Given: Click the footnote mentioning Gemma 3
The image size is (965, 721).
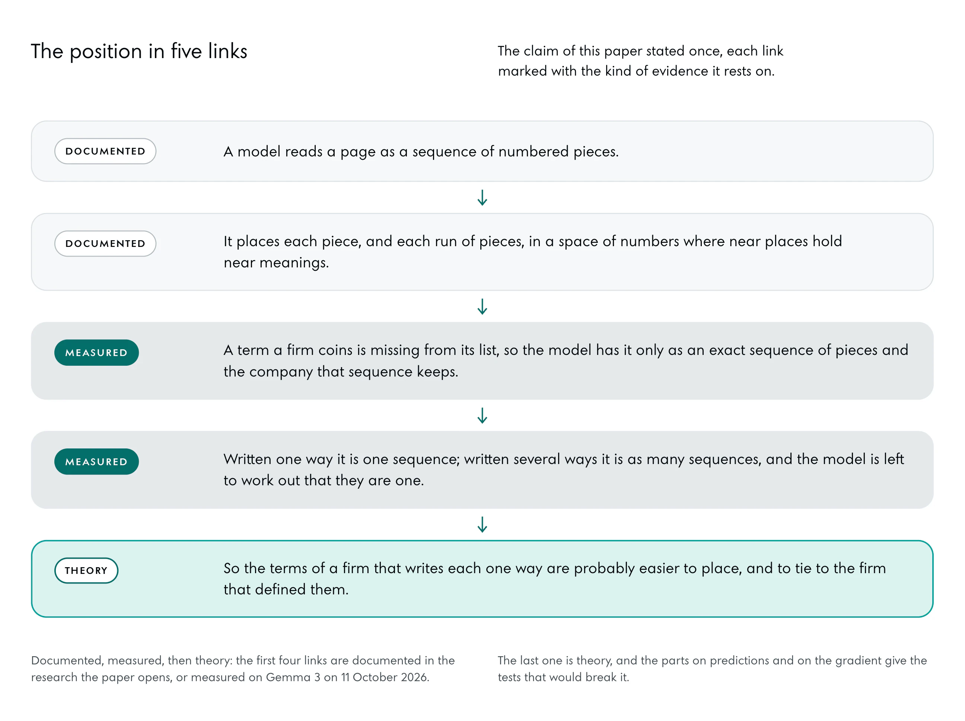Looking at the screenshot, I should (243, 668).
